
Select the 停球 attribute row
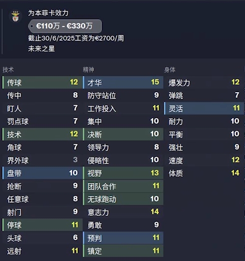click(x=42, y=225)
